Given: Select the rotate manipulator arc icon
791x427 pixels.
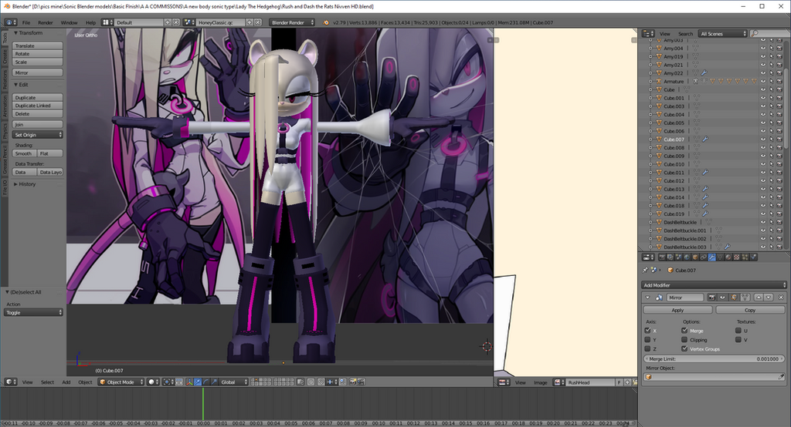Looking at the screenshot, I should pos(205,382).
